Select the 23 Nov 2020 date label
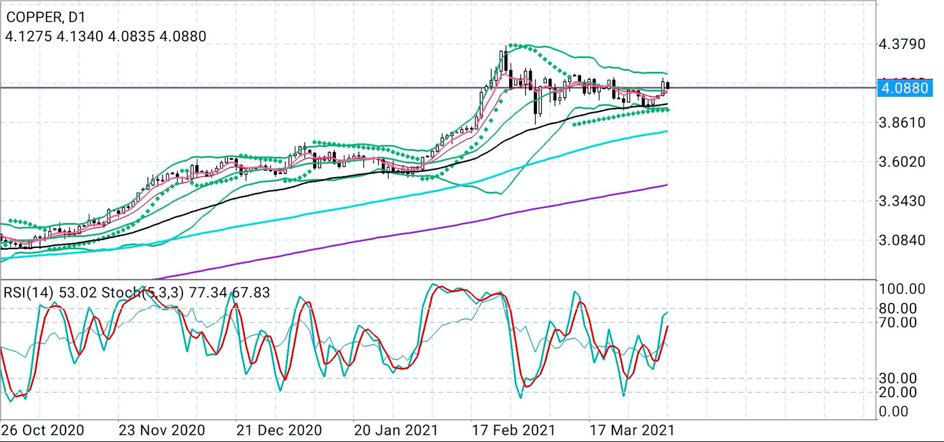Screen dimensions: 944x442 162,430
